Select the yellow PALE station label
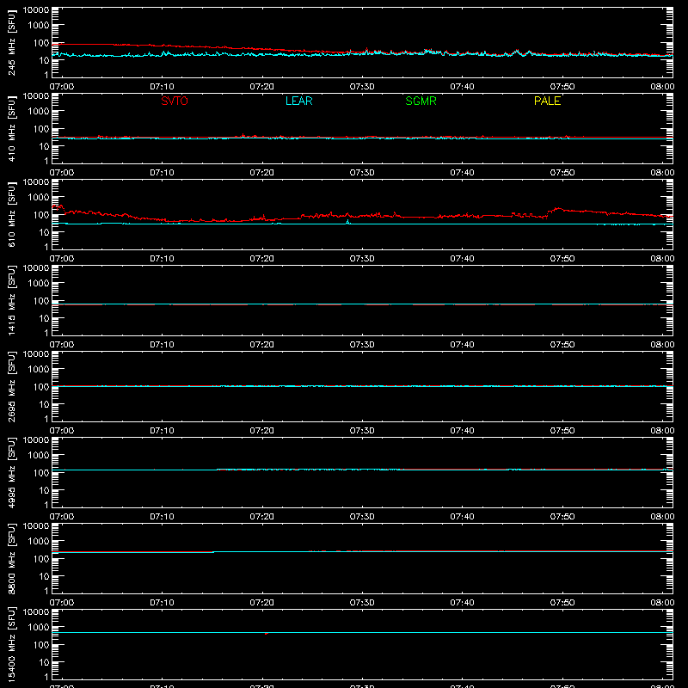Viewport: 688px width, 688px height. tap(547, 101)
